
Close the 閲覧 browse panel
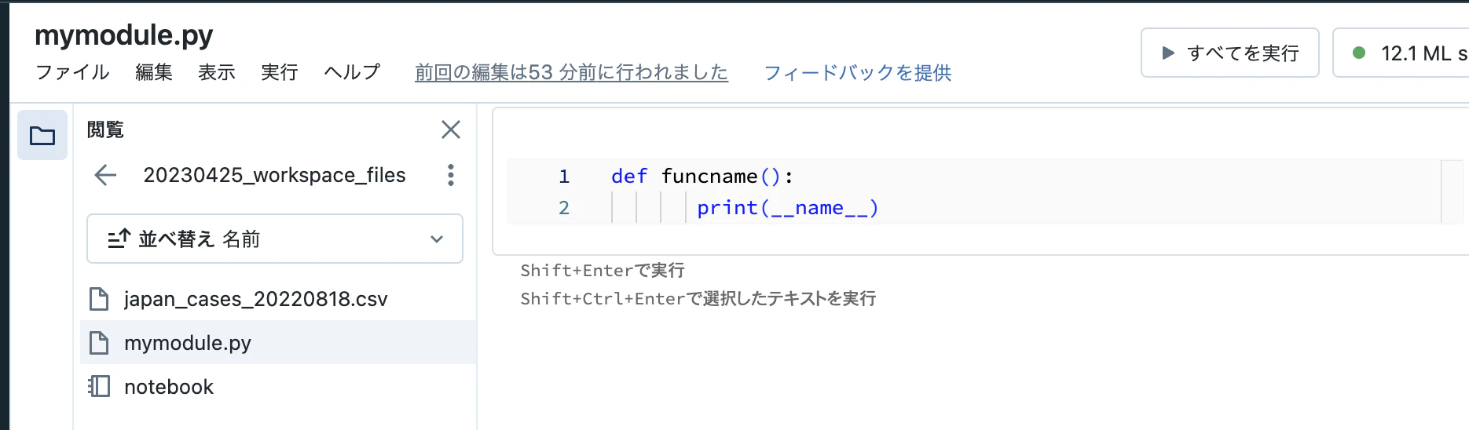pos(451,129)
